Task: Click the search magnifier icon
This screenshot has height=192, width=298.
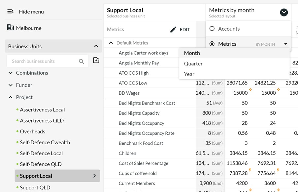Action: [81, 61]
